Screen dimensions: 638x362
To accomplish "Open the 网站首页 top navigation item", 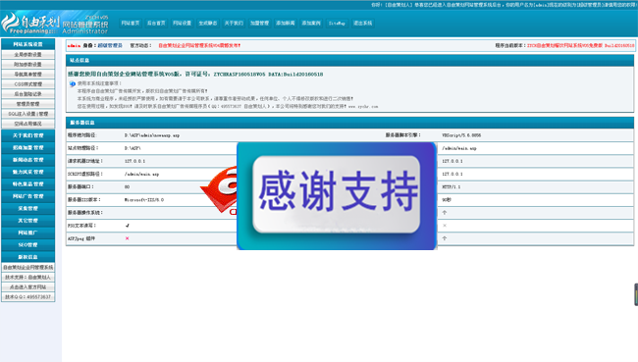I will tap(131, 24).
